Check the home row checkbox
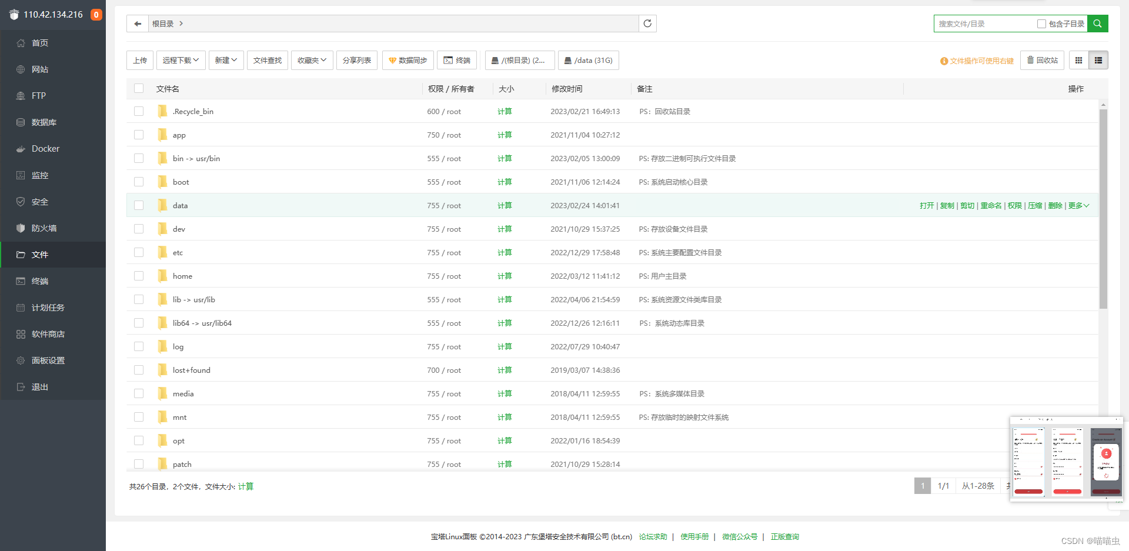 coord(139,276)
